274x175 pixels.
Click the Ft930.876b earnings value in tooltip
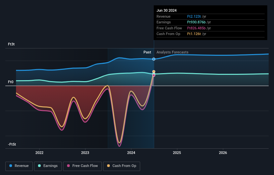(x=197, y=22)
